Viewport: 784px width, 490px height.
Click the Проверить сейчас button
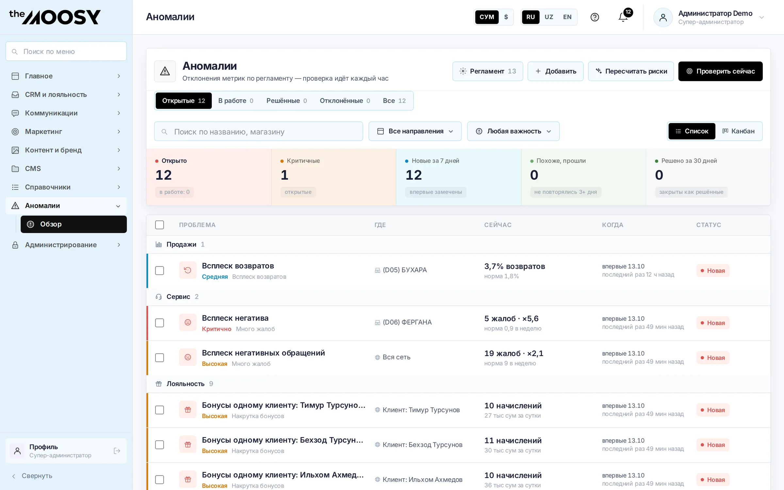point(720,71)
